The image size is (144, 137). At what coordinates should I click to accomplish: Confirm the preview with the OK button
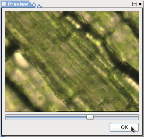pyautogui.click(x=124, y=127)
